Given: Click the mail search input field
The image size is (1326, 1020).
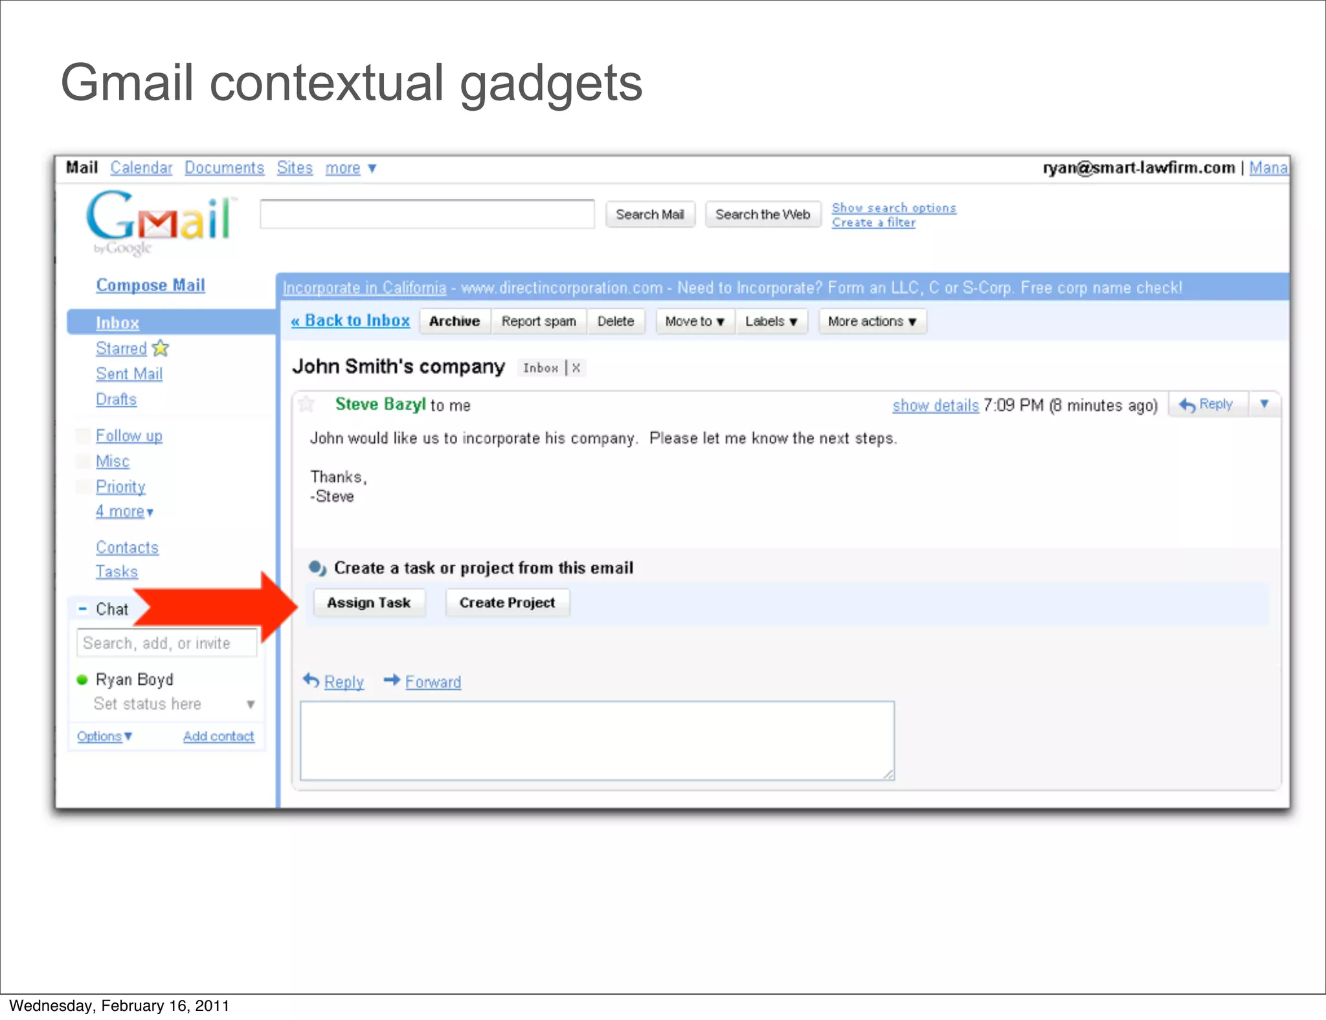Looking at the screenshot, I should tap(427, 214).
